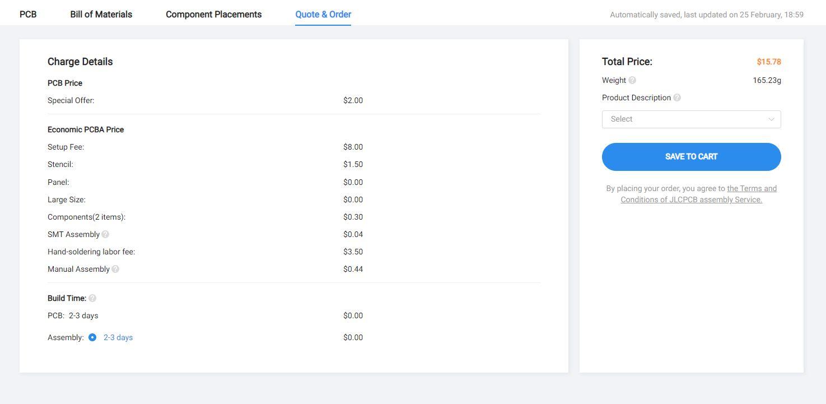
Task: Click the PCB 2-3 days build time text
Action: pyautogui.click(x=73, y=315)
